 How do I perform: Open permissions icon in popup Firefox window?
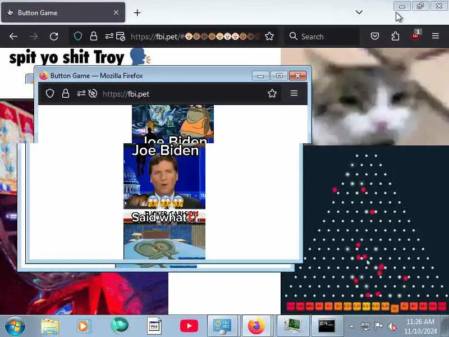pyautogui.click(x=81, y=93)
